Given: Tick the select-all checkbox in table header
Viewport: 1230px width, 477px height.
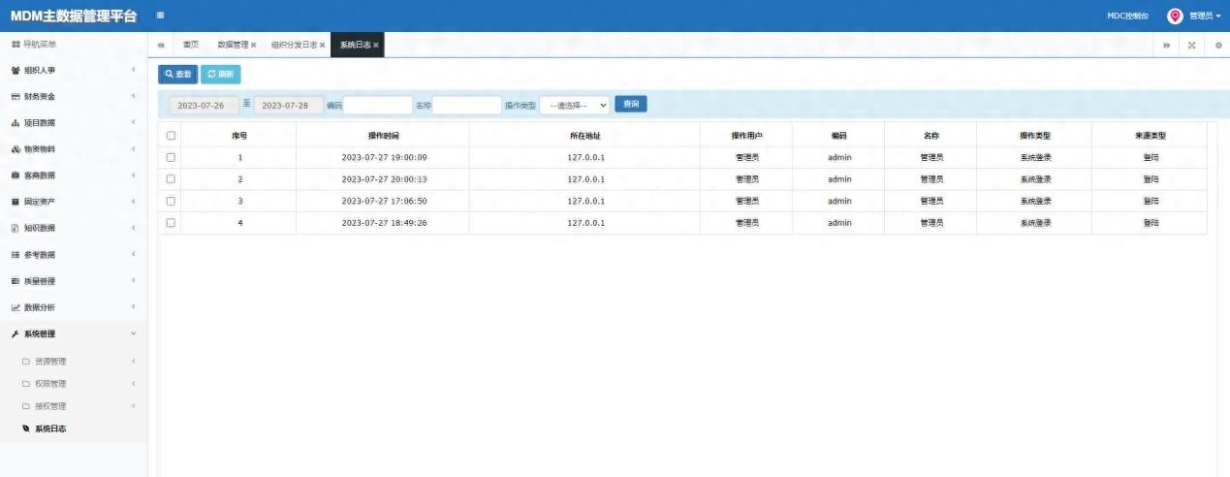Looking at the screenshot, I should (171, 136).
